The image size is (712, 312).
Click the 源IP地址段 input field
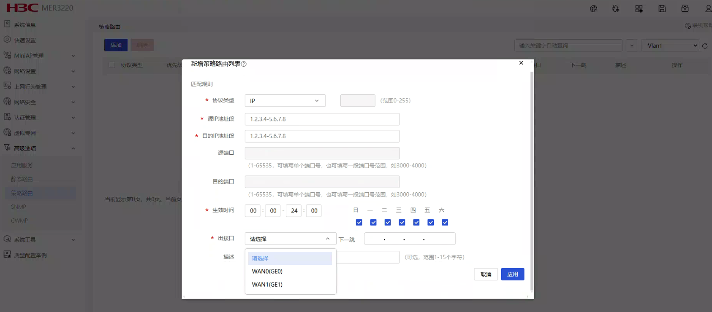coord(322,119)
